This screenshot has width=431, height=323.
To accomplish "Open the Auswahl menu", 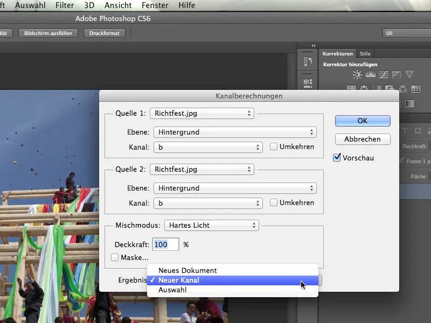I will (30, 5).
